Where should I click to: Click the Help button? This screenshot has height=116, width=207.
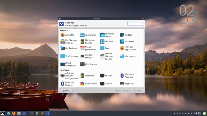point(66,91)
